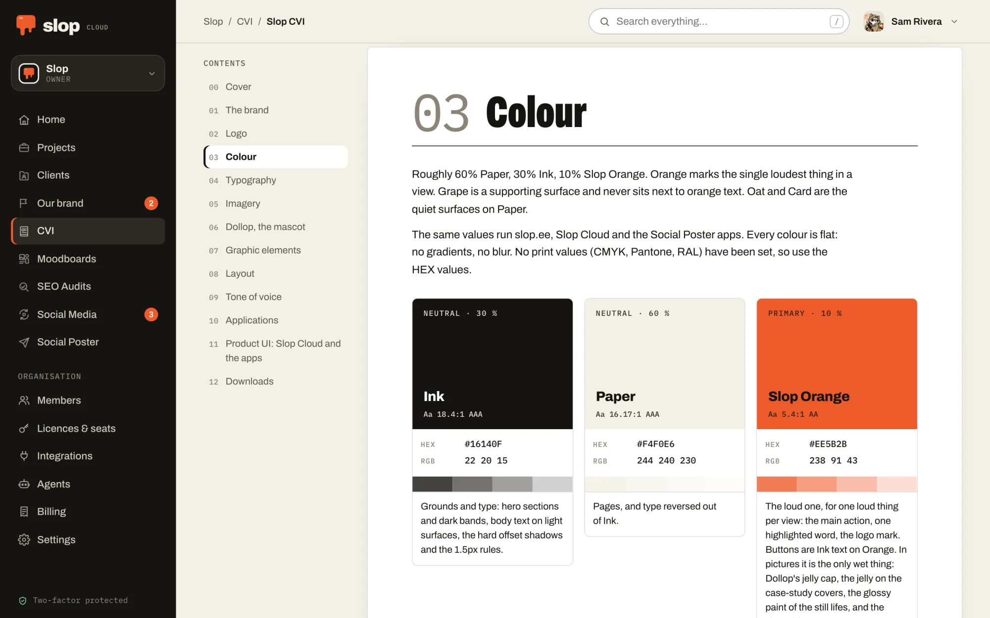Click the Settings gear icon
This screenshot has width=990, height=618.
pyautogui.click(x=24, y=540)
